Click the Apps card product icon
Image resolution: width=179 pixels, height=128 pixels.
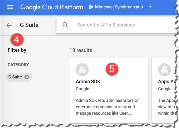[x=164, y=70]
